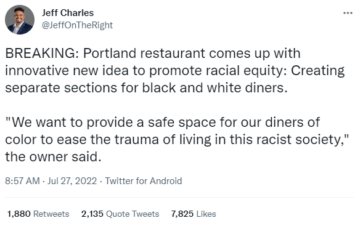Select the 2,135 quote count number

click(x=92, y=214)
